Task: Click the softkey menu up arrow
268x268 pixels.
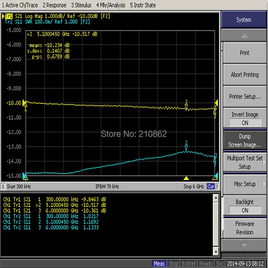Action: point(244,36)
